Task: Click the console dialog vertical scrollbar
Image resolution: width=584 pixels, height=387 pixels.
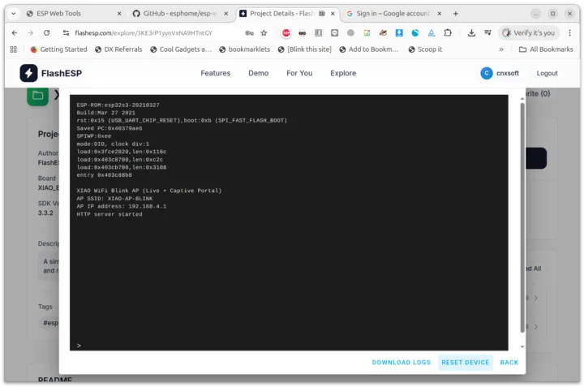Action: tap(522, 218)
